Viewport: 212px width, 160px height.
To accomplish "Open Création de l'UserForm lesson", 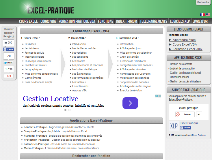I will coord(133,61).
